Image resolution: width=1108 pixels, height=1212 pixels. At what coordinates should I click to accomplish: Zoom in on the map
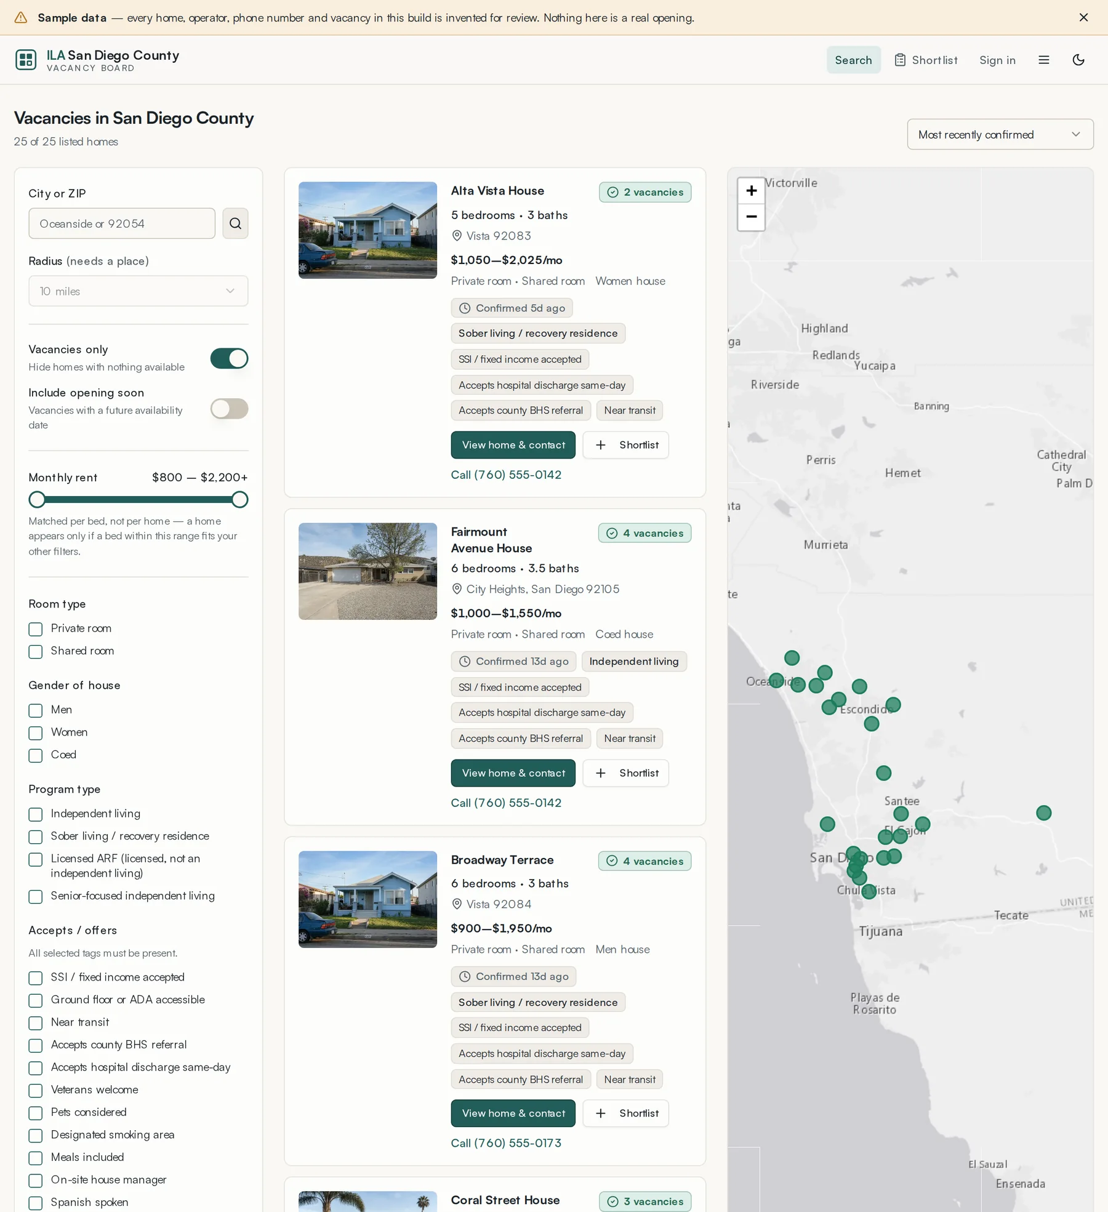[x=751, y=191]
